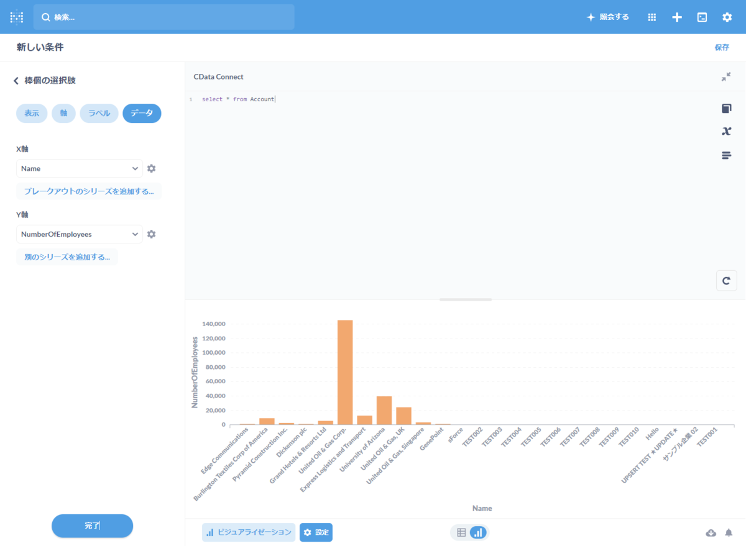The height and width of the screenshot is (546, 746).
Task: Open alerts with the bell icon
Action: pyautogui.click(x=729, y=533)
